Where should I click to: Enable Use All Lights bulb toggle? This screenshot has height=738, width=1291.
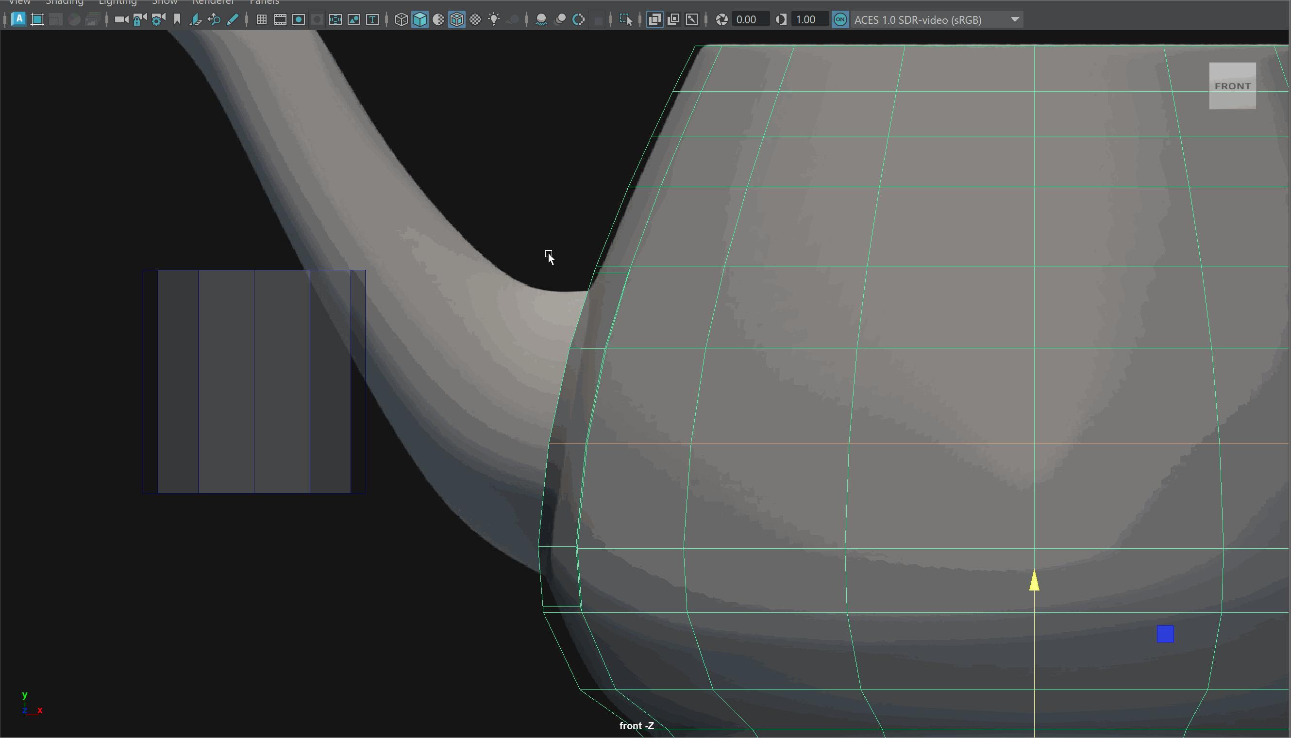494,20
